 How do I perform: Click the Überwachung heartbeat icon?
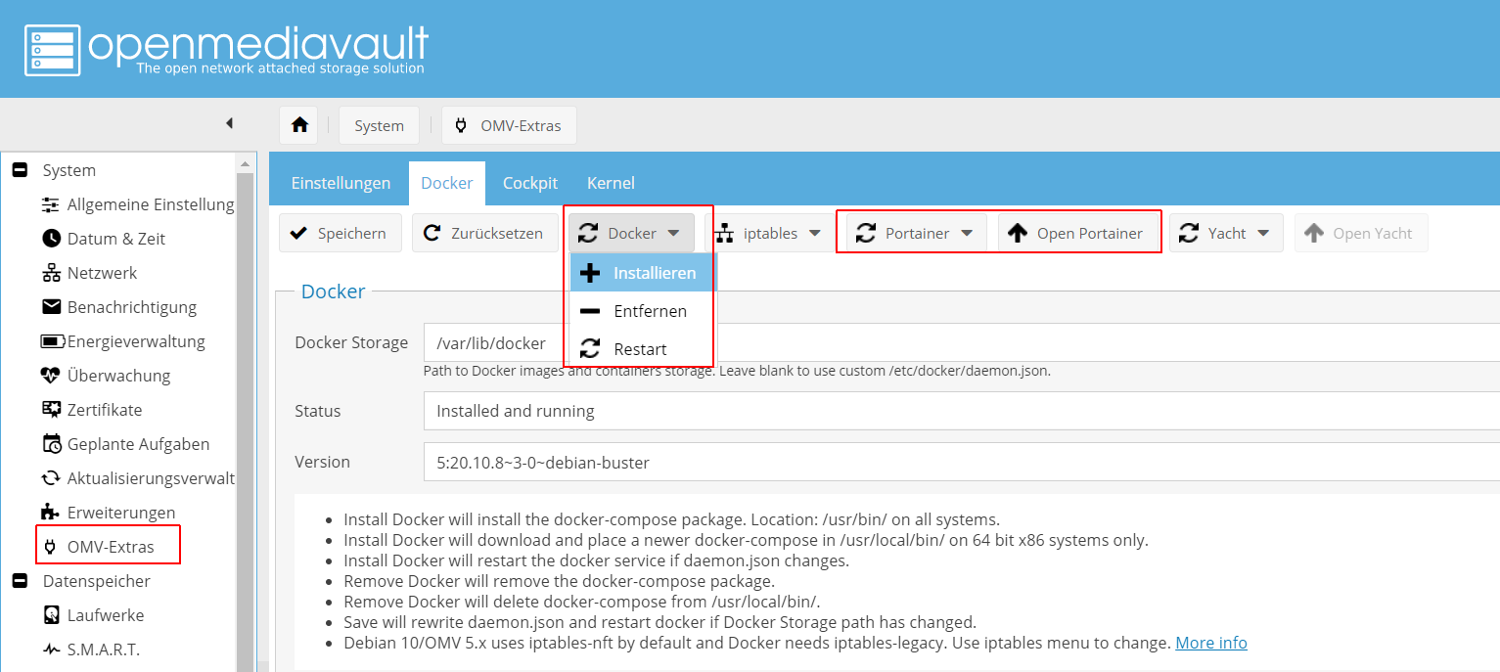[51, 376]
